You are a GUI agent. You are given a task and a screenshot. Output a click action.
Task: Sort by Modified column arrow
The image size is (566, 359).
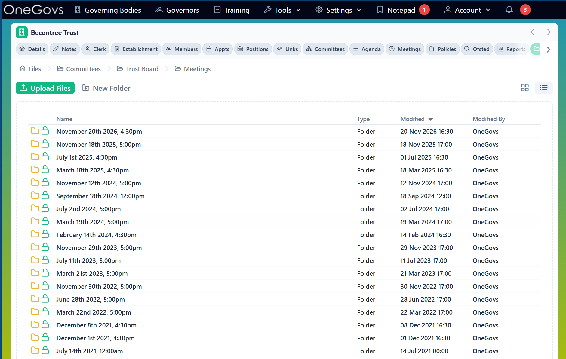[431, 120]
